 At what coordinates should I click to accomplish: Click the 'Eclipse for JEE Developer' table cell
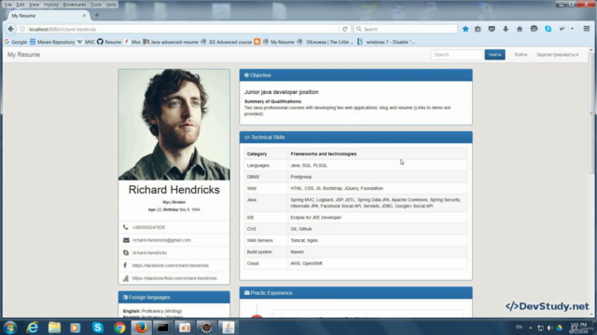pyautogui.click(x=377, y=218)
